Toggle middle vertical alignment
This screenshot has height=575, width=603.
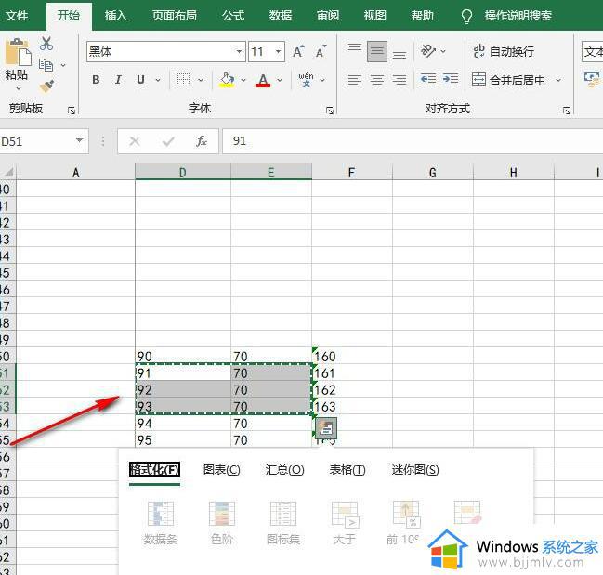[x=377, y=51]
